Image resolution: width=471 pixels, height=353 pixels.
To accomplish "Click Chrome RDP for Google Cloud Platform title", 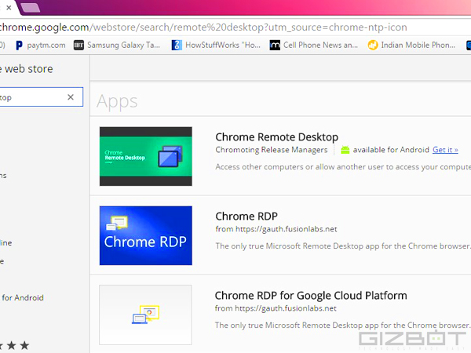I will 311,296.
